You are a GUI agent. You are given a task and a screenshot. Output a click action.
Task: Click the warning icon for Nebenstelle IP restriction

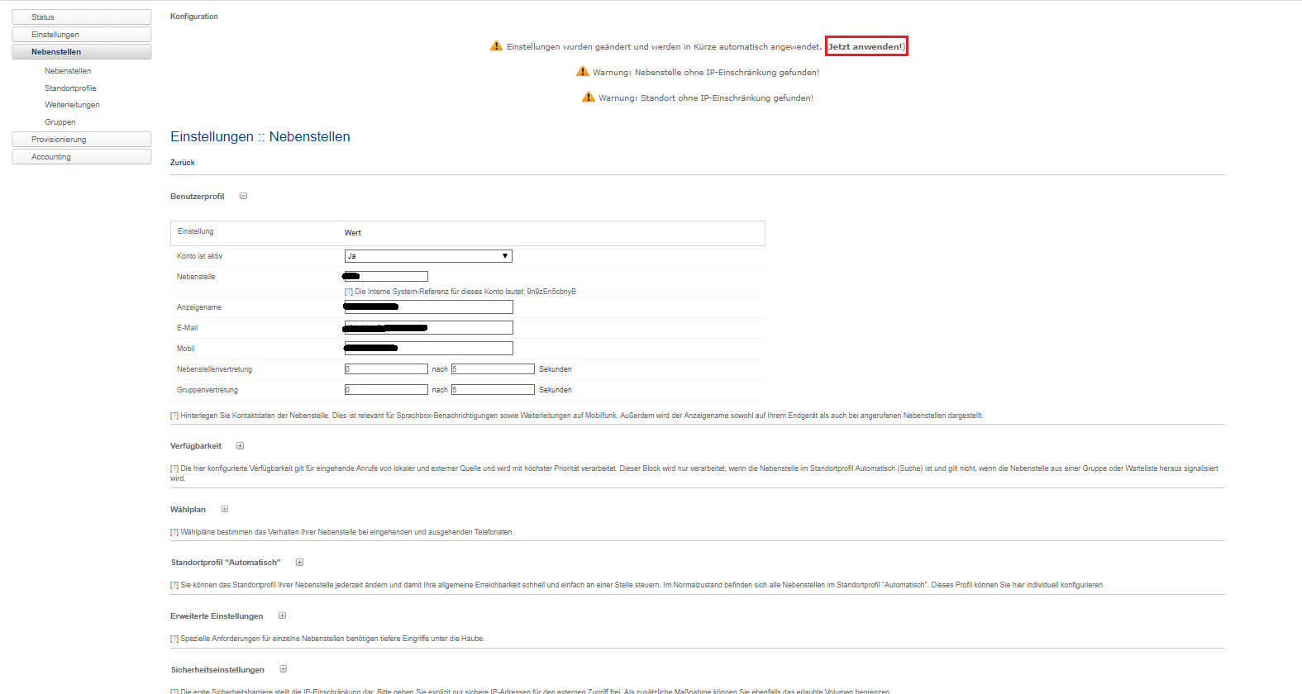point(583,72)
